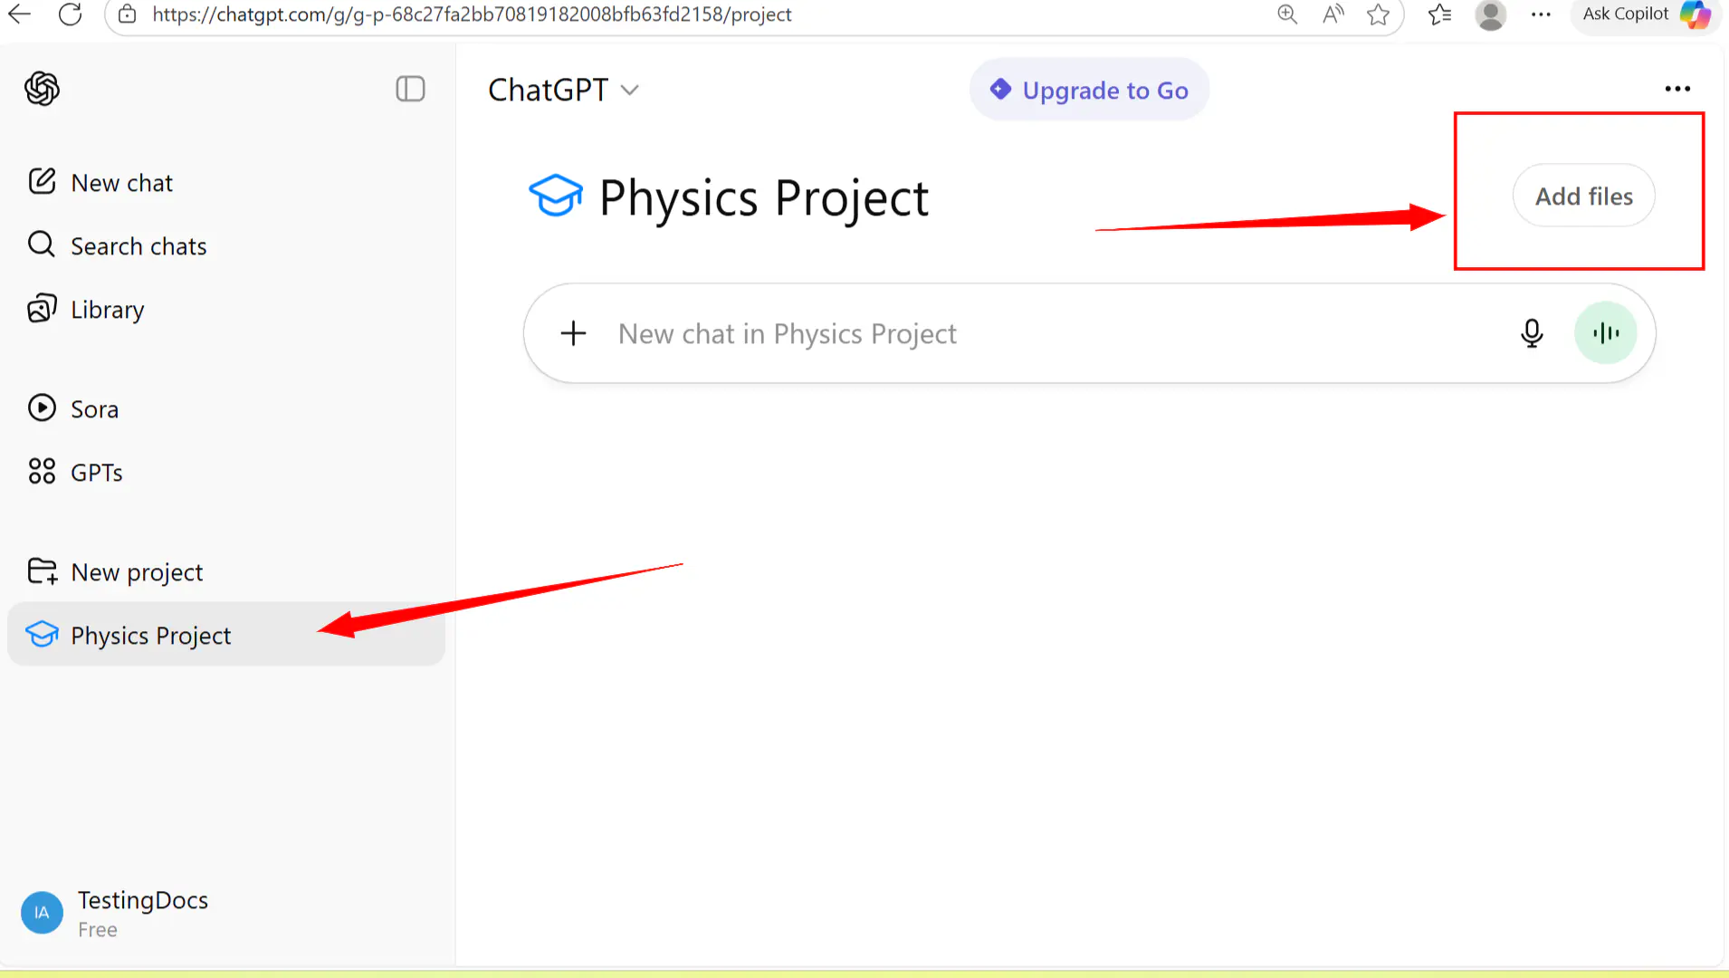Add page to favorites with star icon
This screenshot has height=978, width=1729.
(x=1378, y=14)
